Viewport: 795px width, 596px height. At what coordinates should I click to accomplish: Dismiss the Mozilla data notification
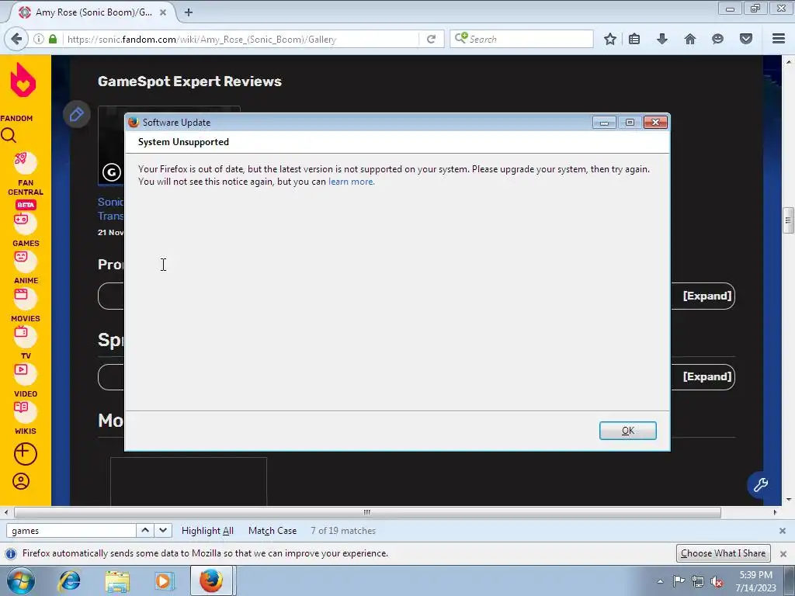tap(783, 553)
